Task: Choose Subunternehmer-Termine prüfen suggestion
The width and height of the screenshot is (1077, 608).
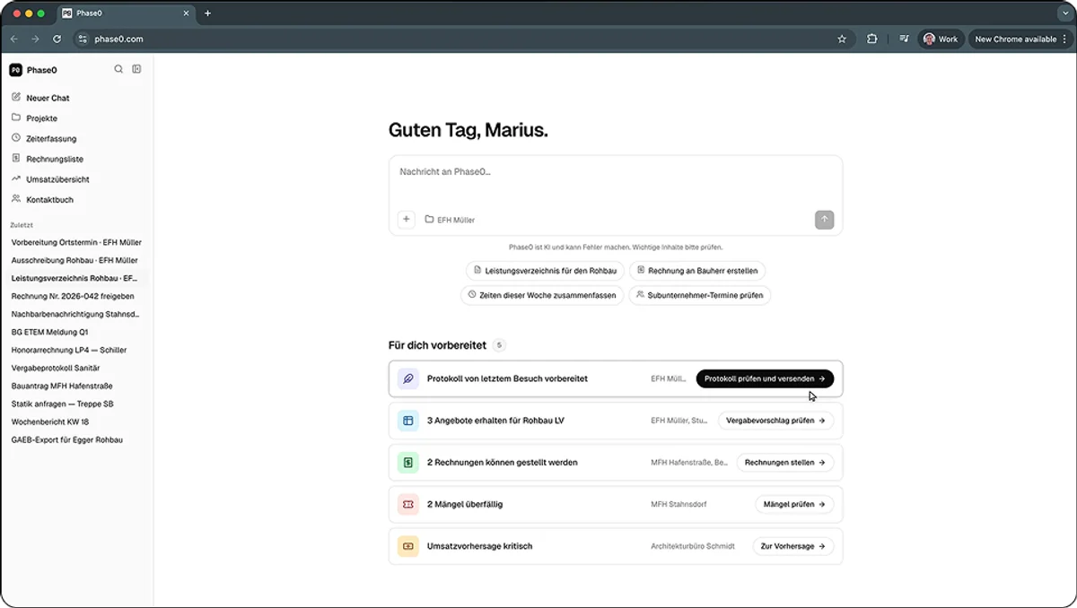Action: [x=699, y=295]
